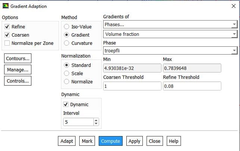Click the Mark button
Screen dimensions: 240x151
[x=87, y=141]
